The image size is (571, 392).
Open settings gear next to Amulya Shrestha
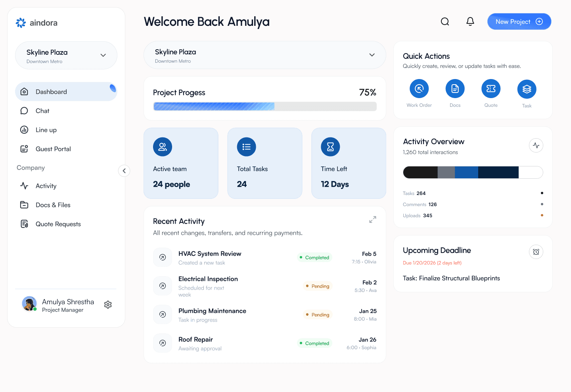[108, 305]
